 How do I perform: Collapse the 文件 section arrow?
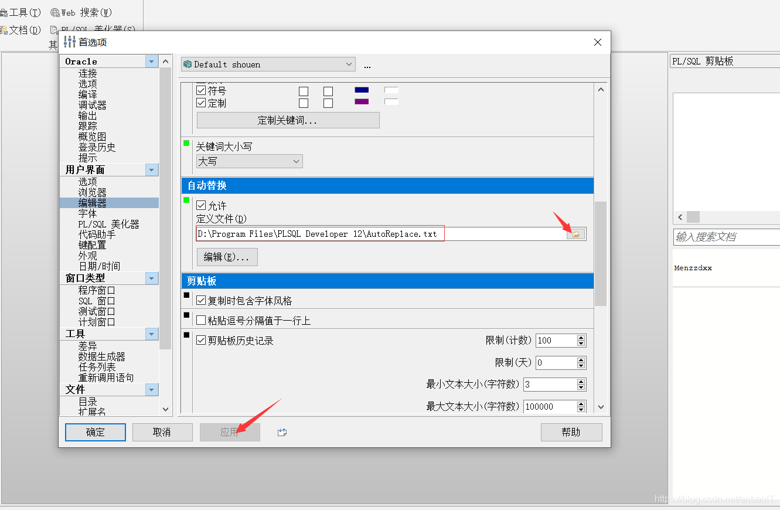coord(152,390)
